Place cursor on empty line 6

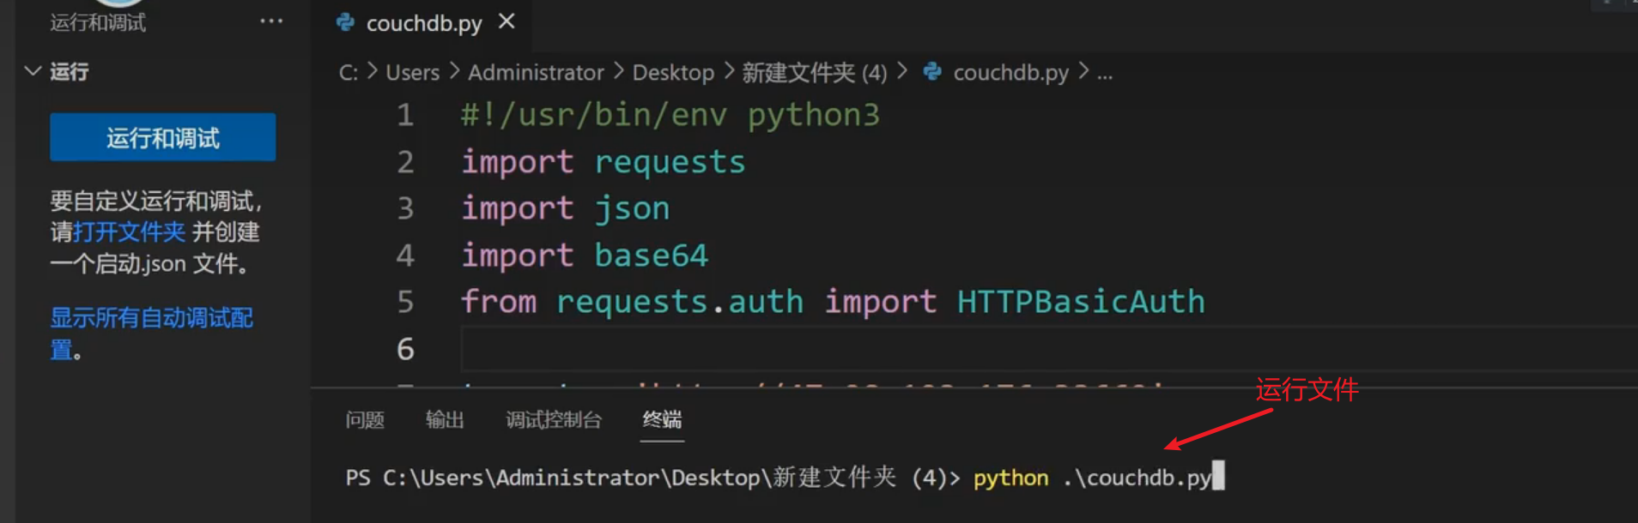(1047, 349)
